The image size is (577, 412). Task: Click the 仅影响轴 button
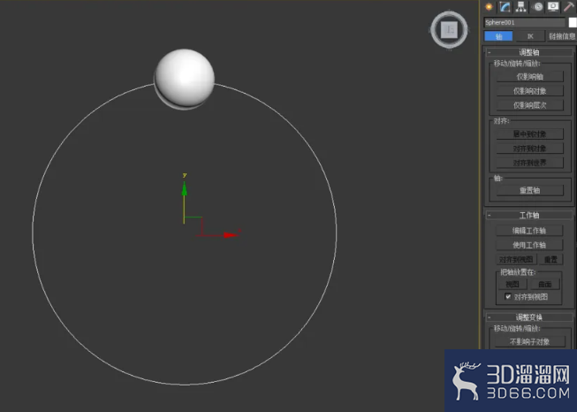coord(530,77)
